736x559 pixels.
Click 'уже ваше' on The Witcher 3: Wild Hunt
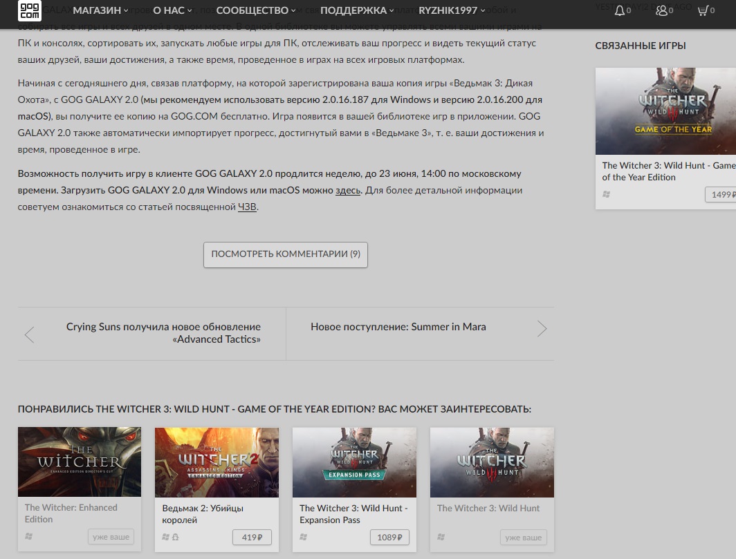(x=524, y=538)
